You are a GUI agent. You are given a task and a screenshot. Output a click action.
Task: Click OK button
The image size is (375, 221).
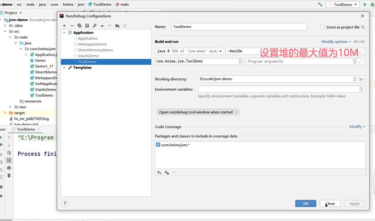click(306, 204)
